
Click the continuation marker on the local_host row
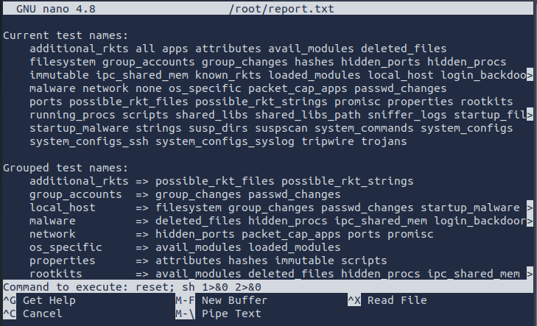coord(530,208)
